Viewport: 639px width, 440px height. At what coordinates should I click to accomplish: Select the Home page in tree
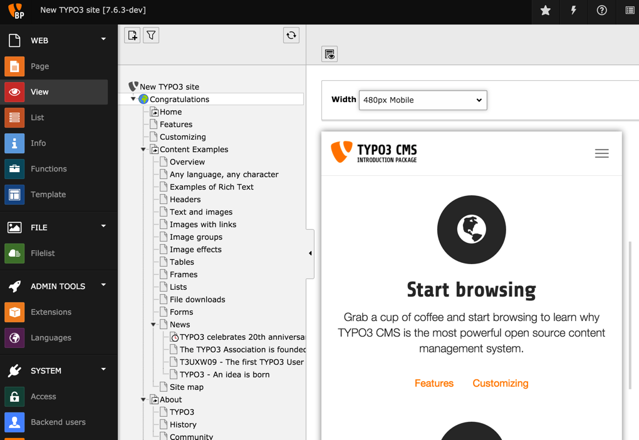[170, 112]
